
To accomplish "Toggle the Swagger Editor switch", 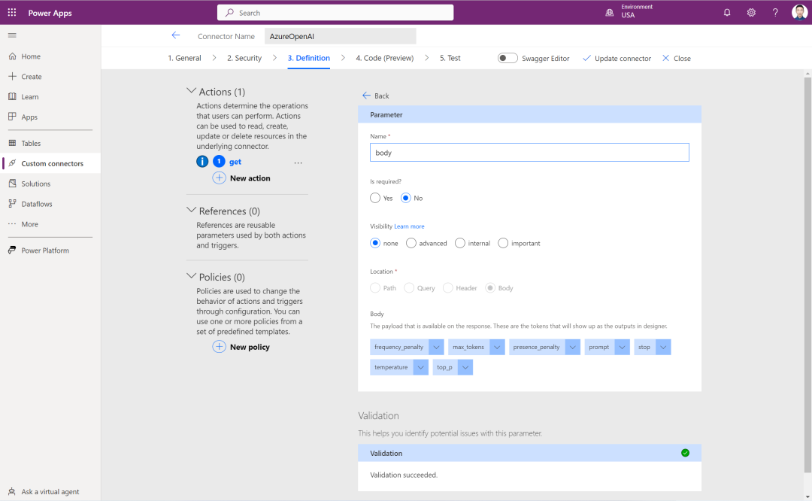I will tap(507, 58).
